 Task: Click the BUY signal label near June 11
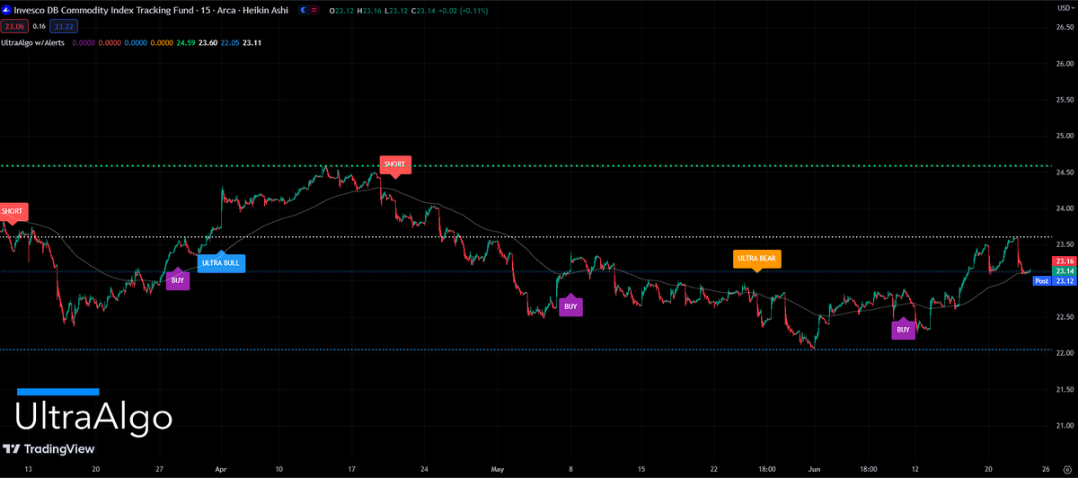(903, 329)
